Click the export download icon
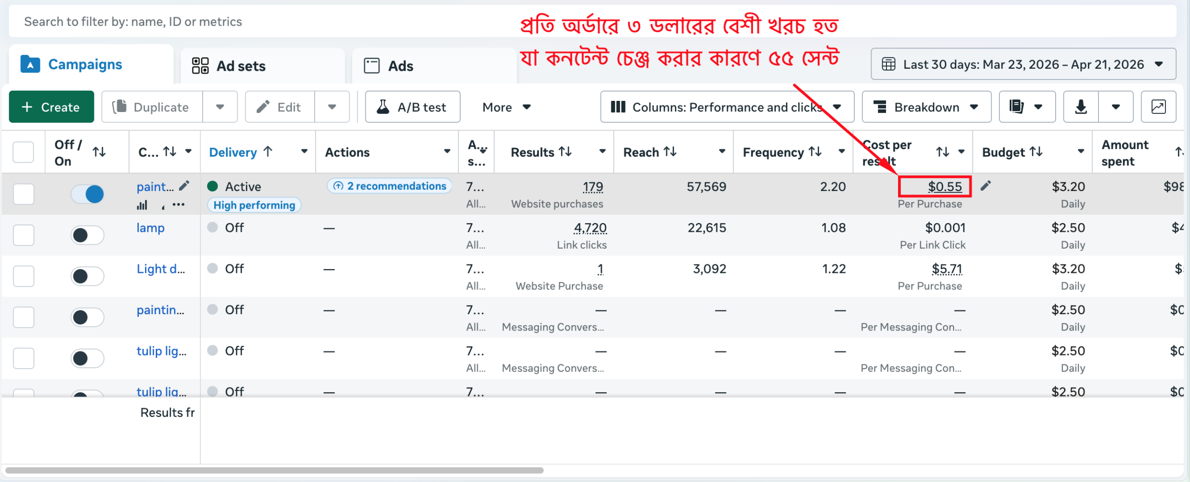The height and width of the screenshot is (482, 1190). [x=1081, y=107]
